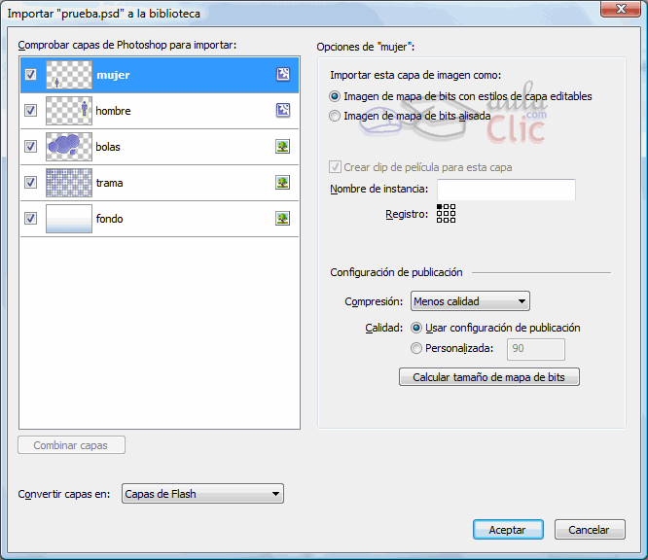Select the trama layer thumbnail
648x560 pixels.
point(68,183)
